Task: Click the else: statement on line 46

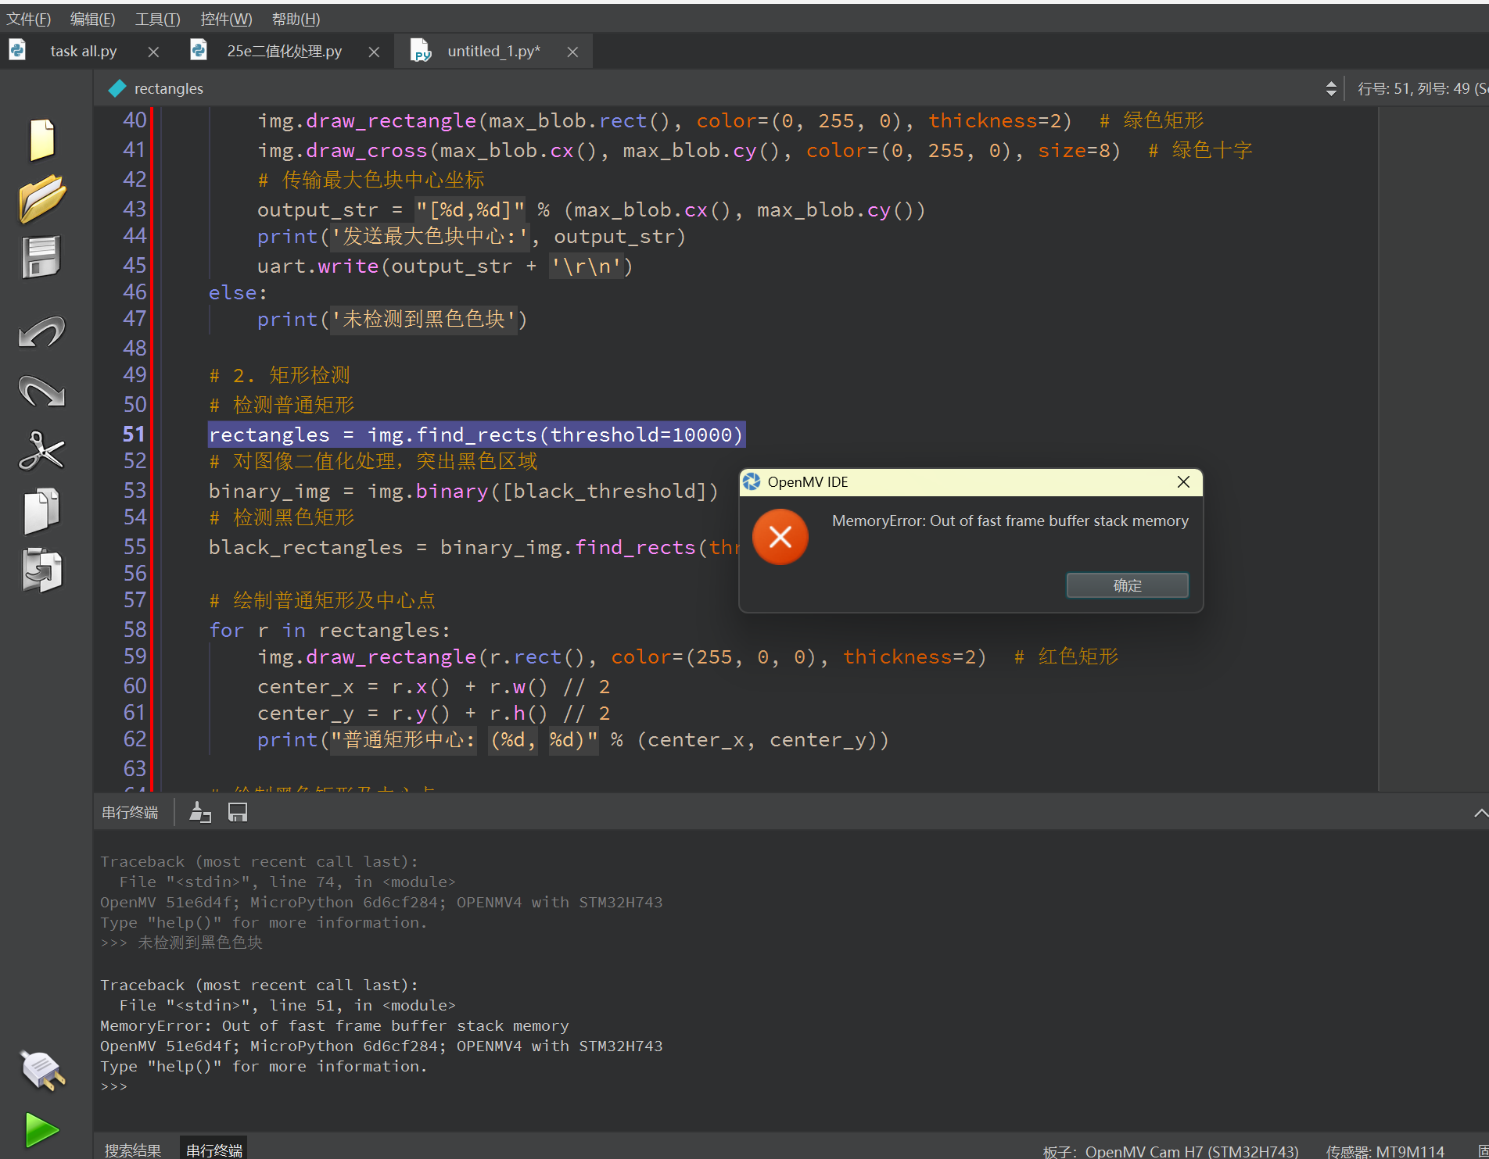Action: click(x=238, y=293)
